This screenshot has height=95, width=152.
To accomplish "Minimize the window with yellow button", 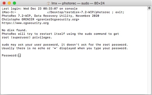I will coord(9,3).
